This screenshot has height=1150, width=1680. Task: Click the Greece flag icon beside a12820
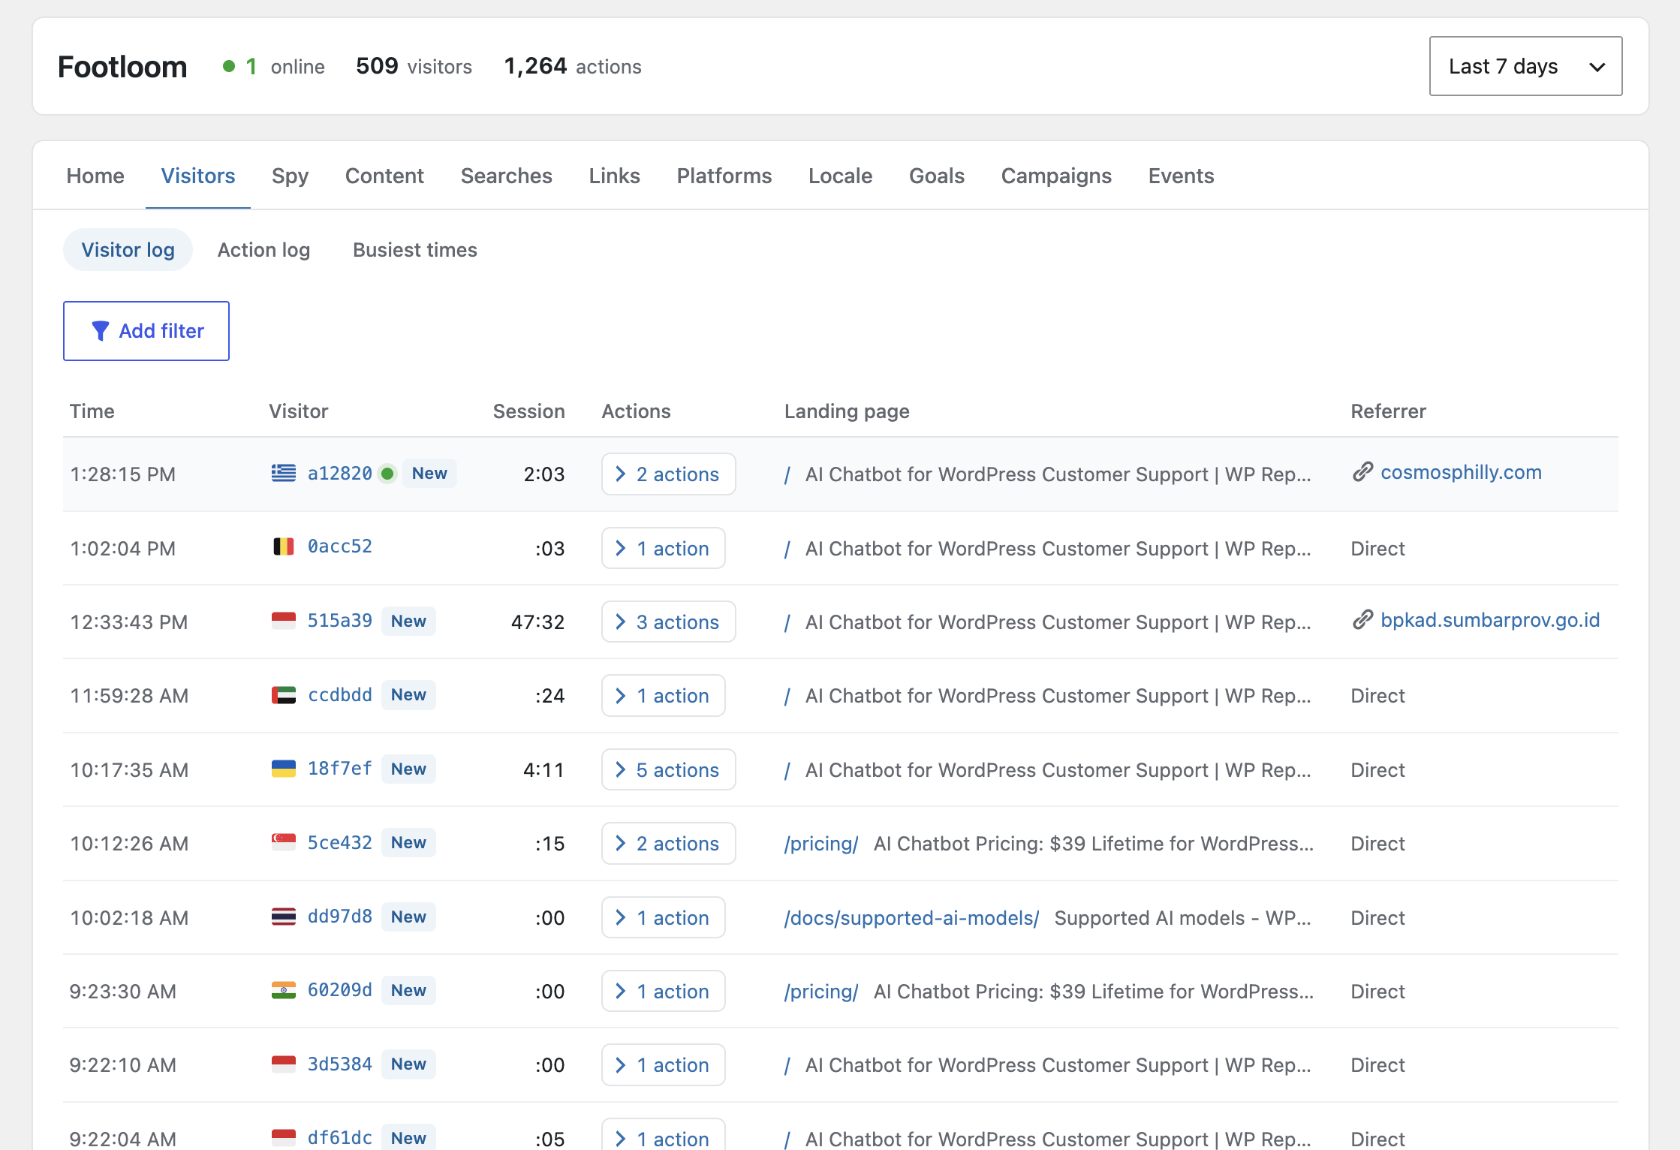point(283,473)
